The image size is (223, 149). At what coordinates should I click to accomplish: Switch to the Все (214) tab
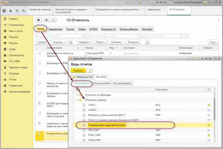click(101, 77)
